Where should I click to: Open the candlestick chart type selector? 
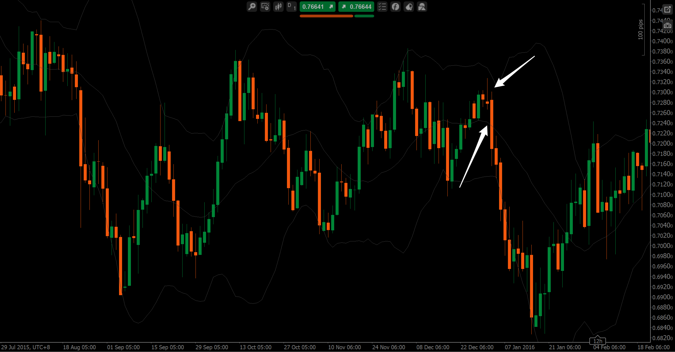click(278, 7)
